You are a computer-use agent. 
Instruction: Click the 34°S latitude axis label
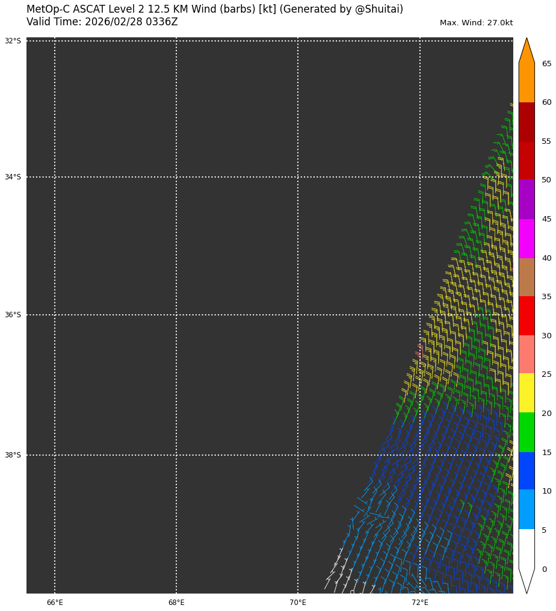(x=13, y=177)
